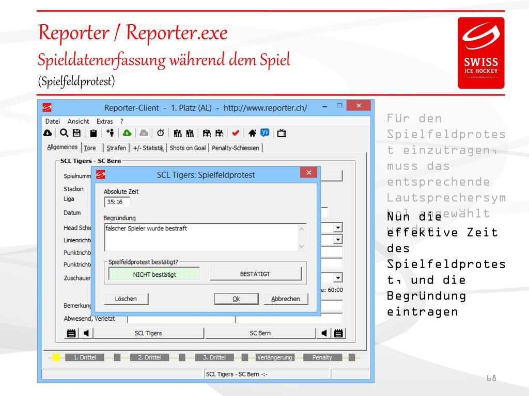Click grey marker after the Penalty segment
The width and height of the screenshot is (529, 396).
click(351, 357)
